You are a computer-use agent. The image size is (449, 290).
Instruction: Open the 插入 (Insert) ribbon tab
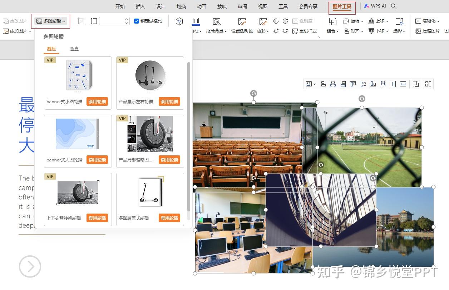(x=140, y=6)
